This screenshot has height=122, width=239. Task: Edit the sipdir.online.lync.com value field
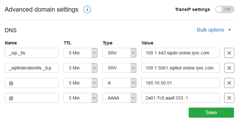[181, 53]
